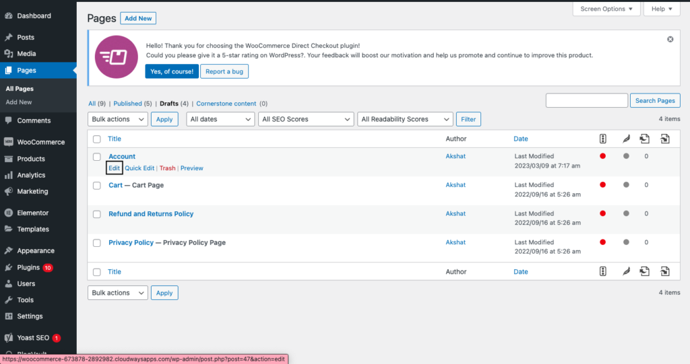Viewport: 690px width, 364px height.
Task: Click incoming links icon in the table header
Action: pos(665,139)
